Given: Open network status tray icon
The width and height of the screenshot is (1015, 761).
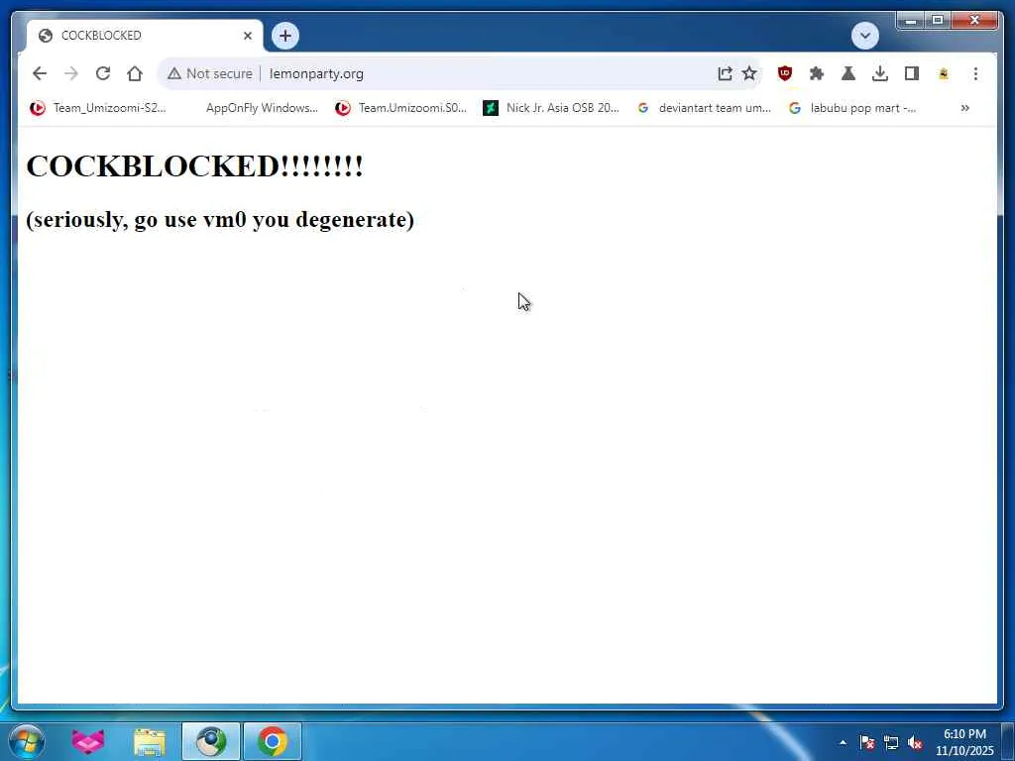Looking at the screenshot, I should point(891,743).
